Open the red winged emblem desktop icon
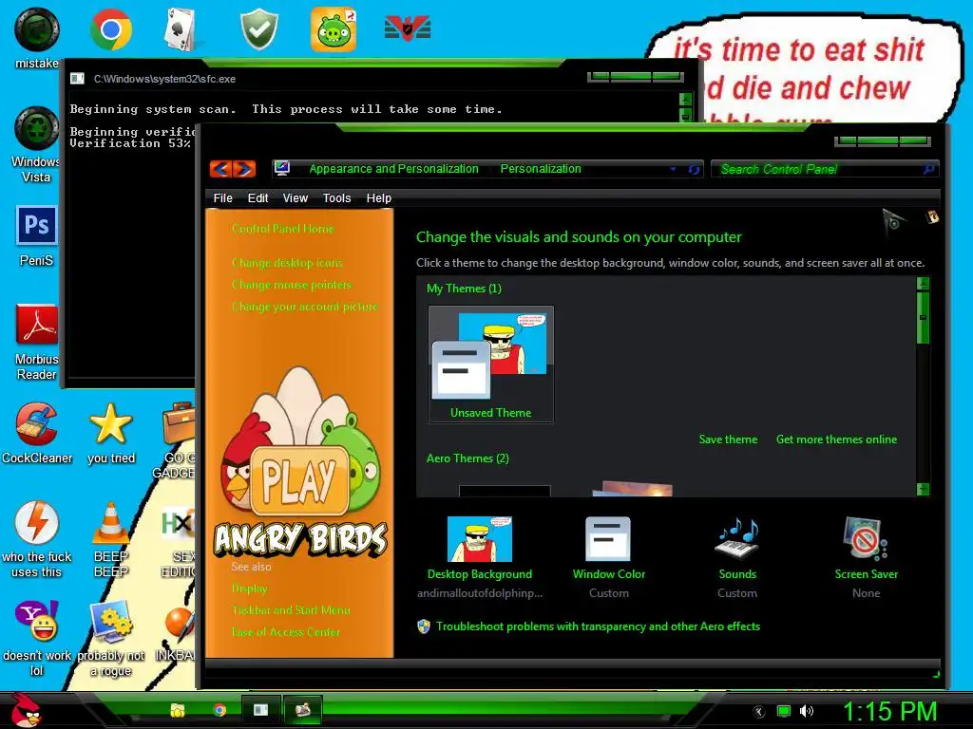Viewport: 973px width, 729px height. (407, 29)
